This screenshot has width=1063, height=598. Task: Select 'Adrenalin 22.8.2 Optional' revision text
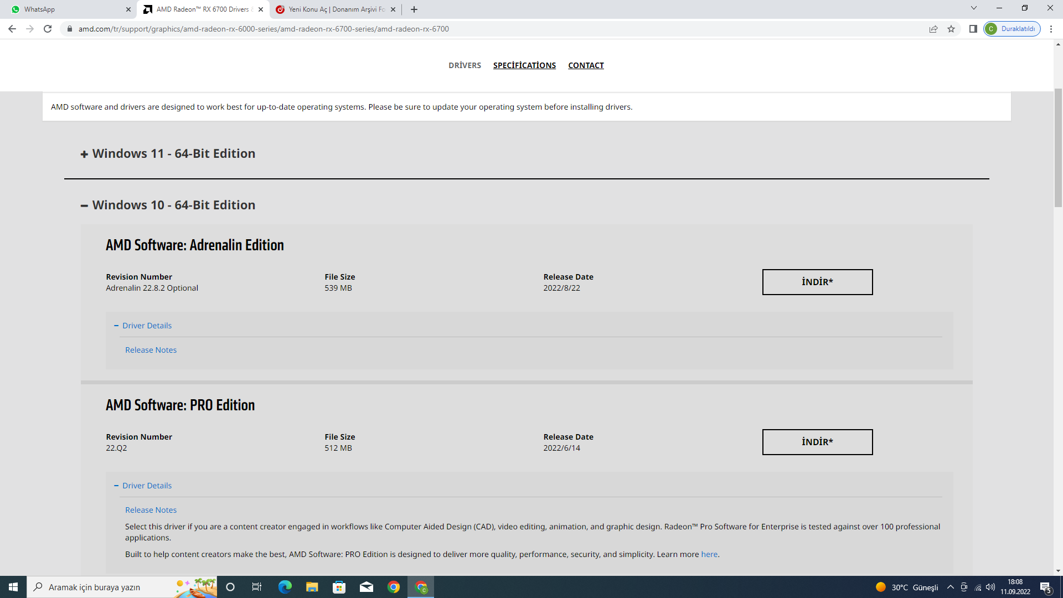point(152,288)
